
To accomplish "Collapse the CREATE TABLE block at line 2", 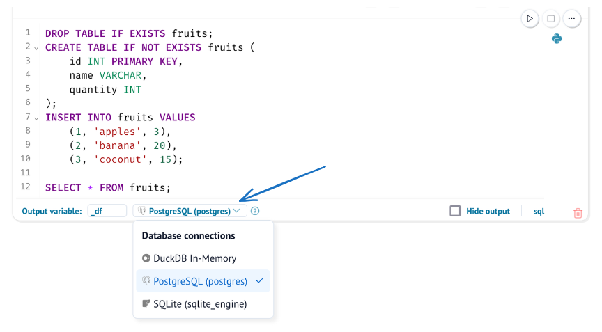I will click(x=36, y=47).
